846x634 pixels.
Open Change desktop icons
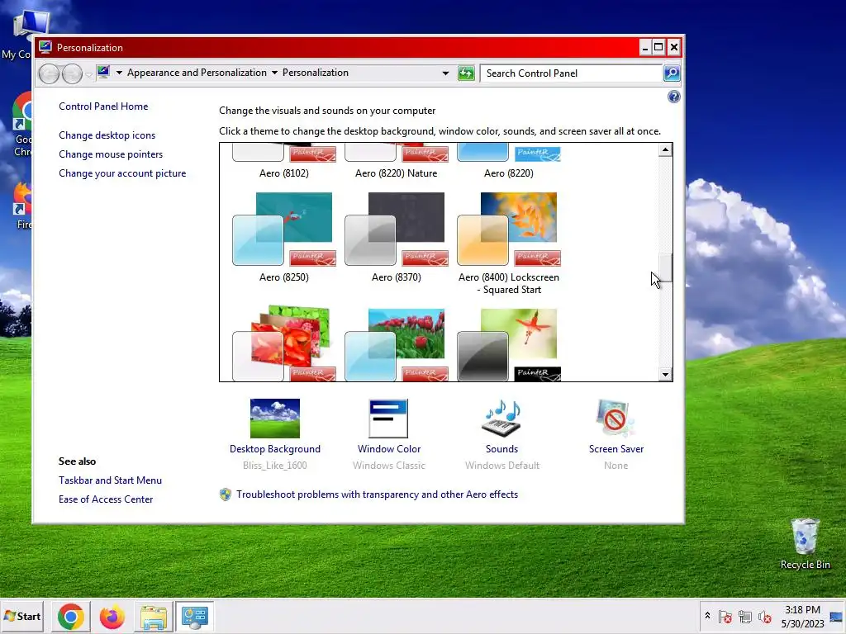[x=107, y=135]
